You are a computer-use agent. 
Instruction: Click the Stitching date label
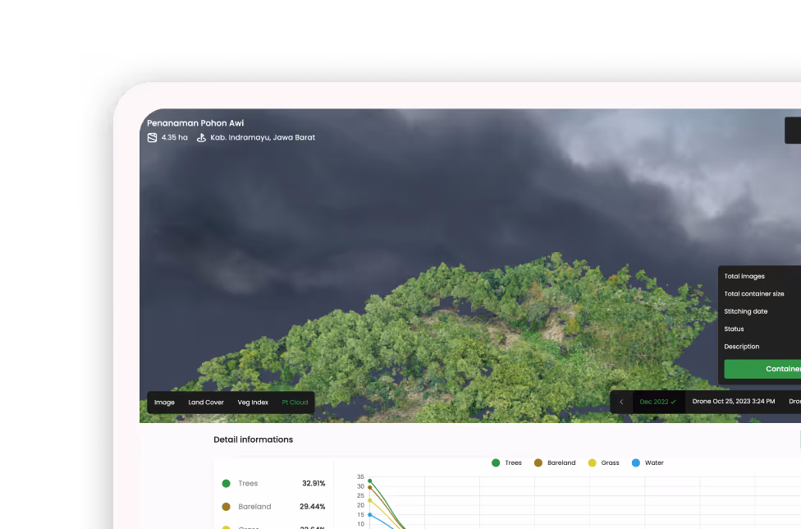(746, 311)
